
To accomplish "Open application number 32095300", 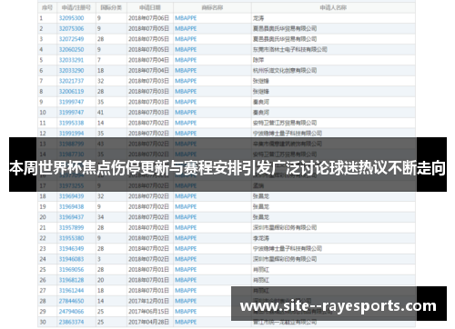I will click(71, 18).
